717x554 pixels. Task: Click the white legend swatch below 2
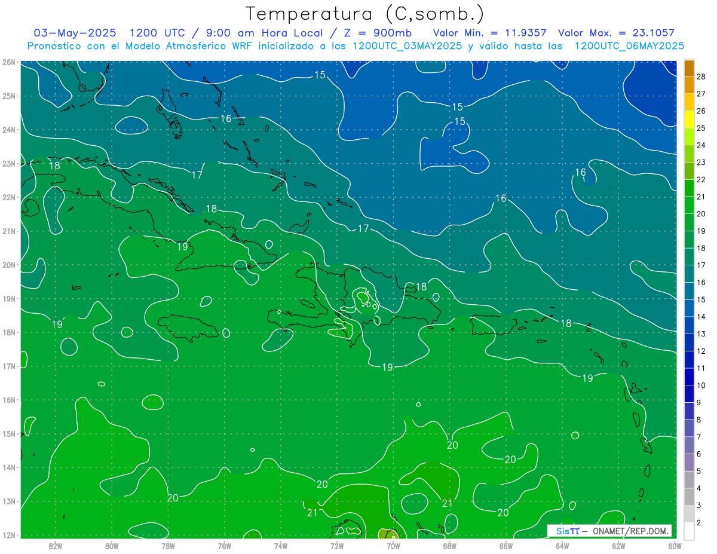689,531
